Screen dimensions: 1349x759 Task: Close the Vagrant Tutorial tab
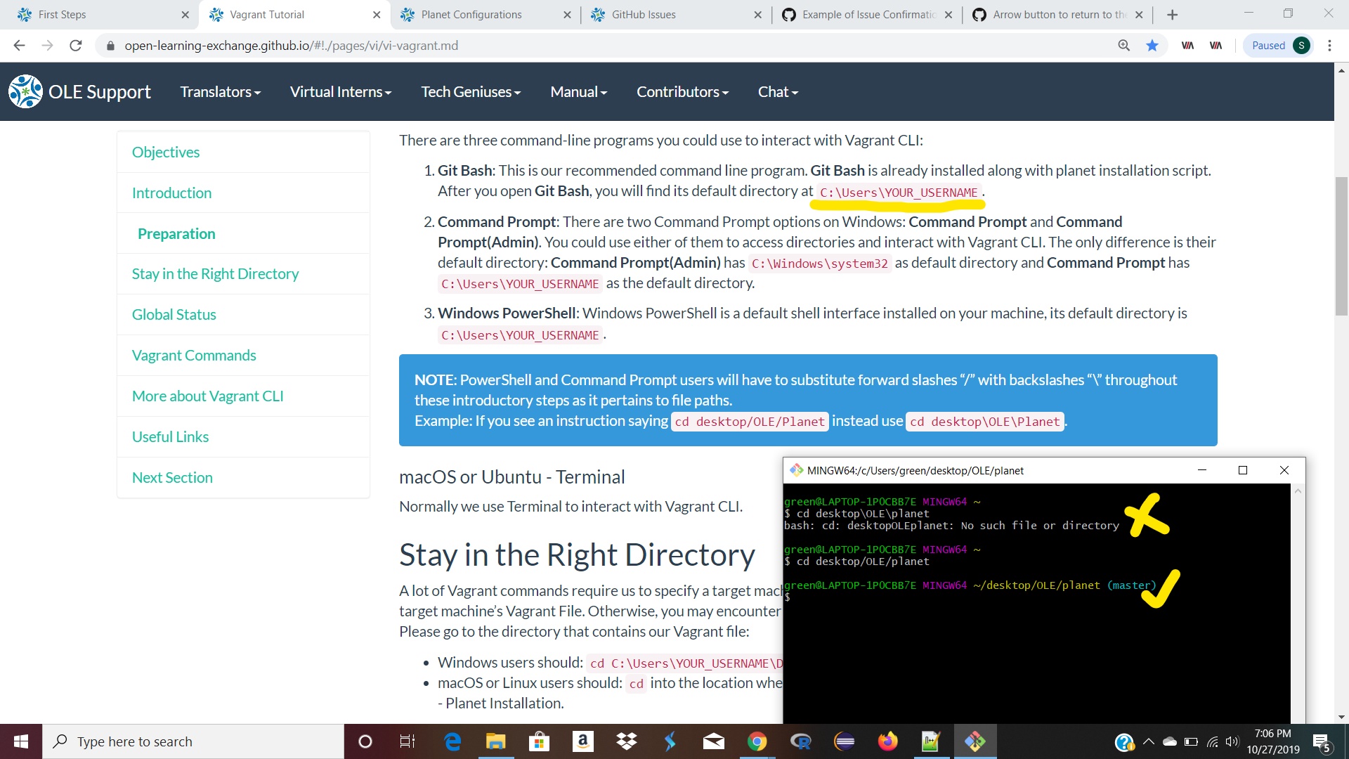pos(377,15)
